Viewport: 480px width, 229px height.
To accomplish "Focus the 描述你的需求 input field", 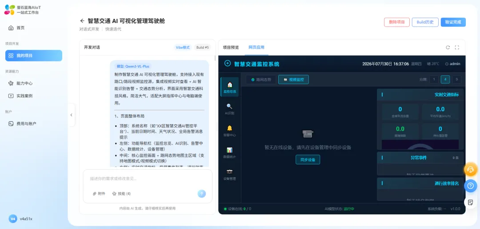I will (148, 179).
